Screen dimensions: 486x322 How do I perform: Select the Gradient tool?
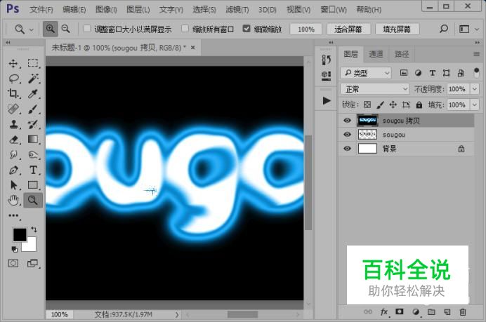tap(33, 140)
